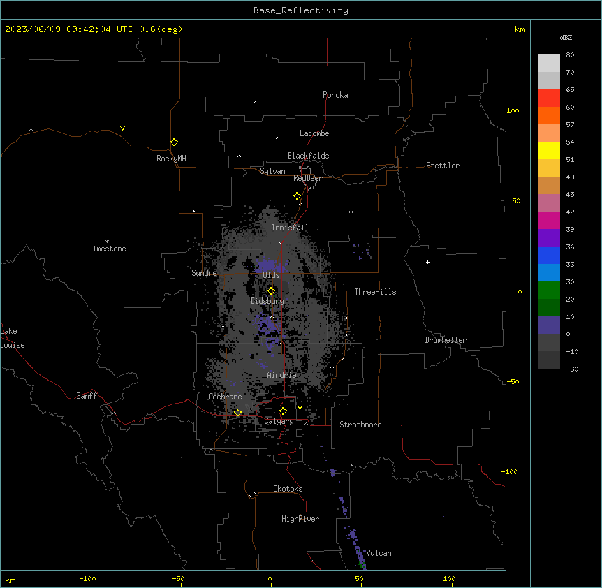Click the yellow diamond marker south of RedDeer

(297, 196)
